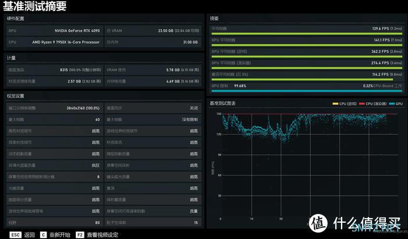Click the 120 label on chart axis

click(219, 134)
